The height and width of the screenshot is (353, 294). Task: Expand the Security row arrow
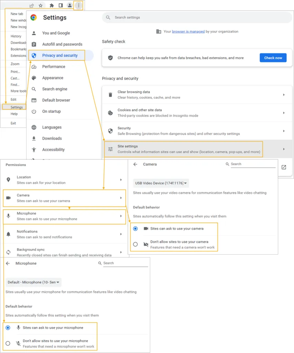tap(284, 131)
